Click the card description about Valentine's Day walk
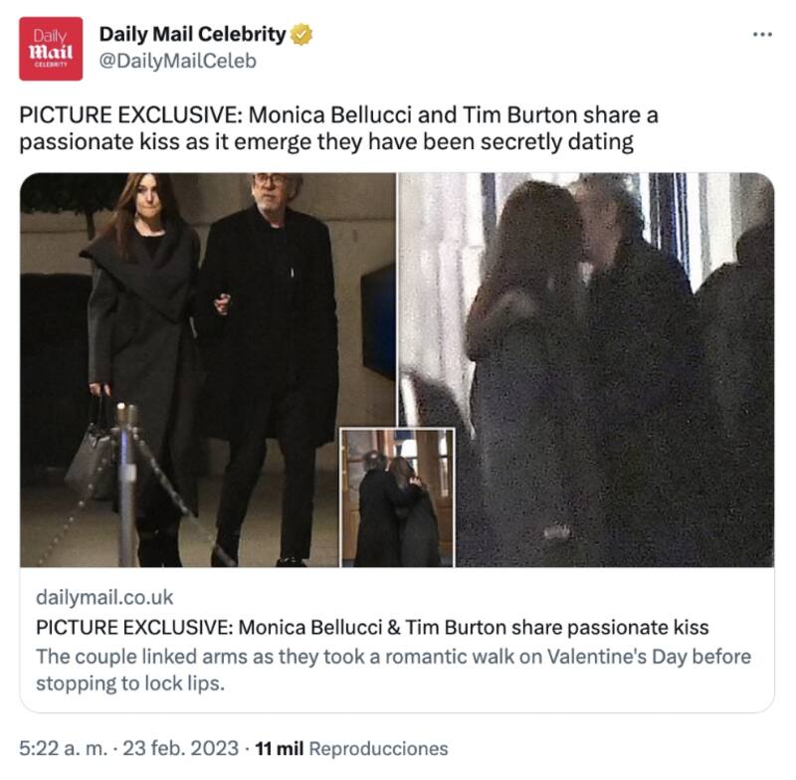The width and height of the screenshot is (796, 780). tap(393, 671)
